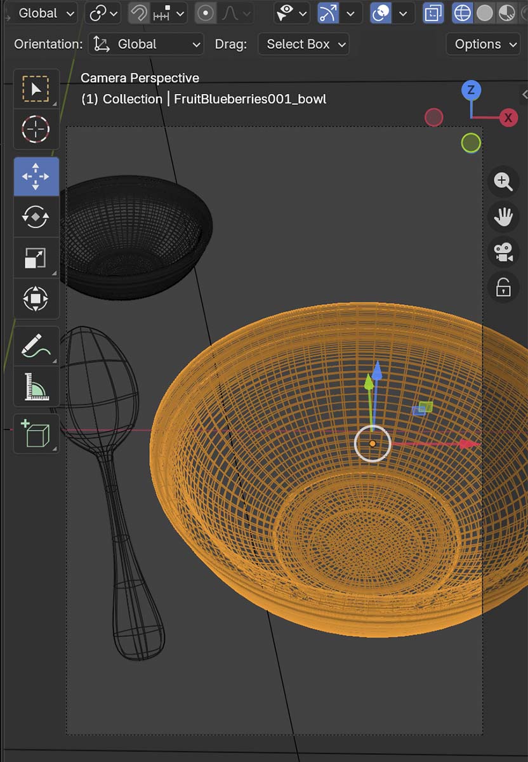Choose the Measure tool
The image size is (528, 762).
pyautogui.click(x=36, y=387)
